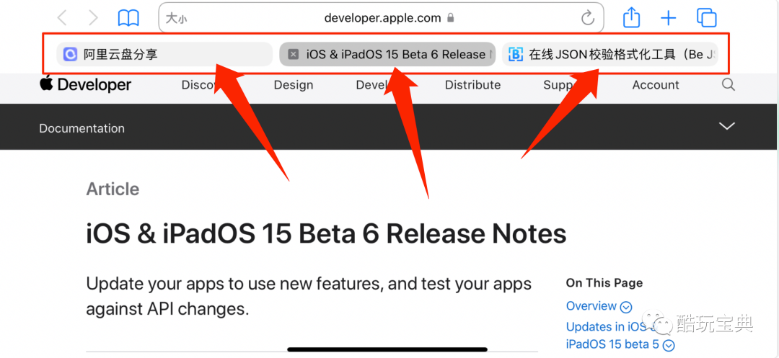Expand the iPadOS 15 beta 5 chevron
The width and height of the screenshot is (779, 358).
click(x=669, y=345)
